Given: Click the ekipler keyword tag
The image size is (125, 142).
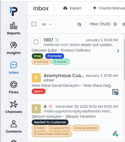Looking at the screenshot, I should pos(60,61).
